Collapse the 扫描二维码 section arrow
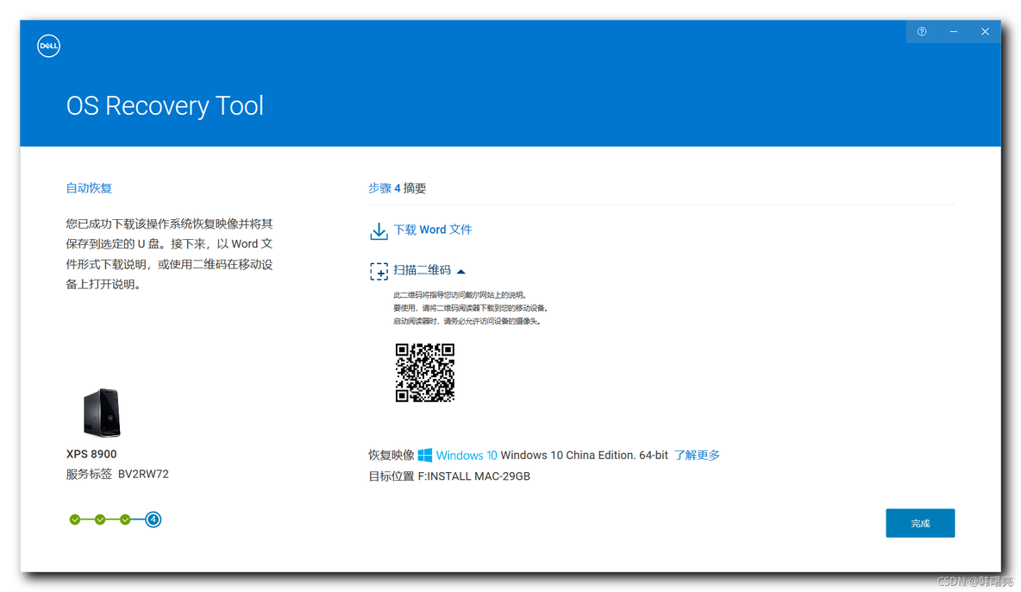 pyautogui.click(x=461, y=271)
